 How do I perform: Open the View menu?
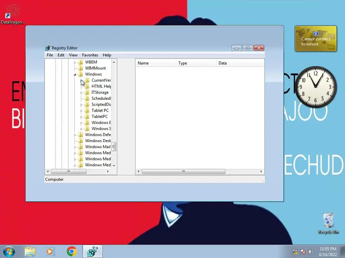click(x=73, y=55)
